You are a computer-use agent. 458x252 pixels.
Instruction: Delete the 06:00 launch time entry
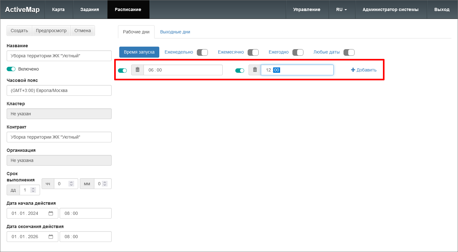click(138, 70)
